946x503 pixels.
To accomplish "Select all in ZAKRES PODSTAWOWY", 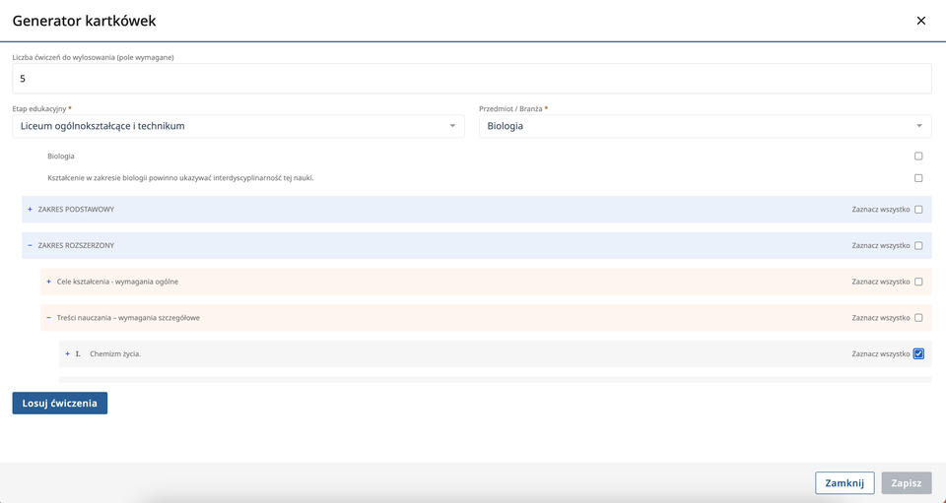I will pyautogui.click(x=918, y=210).
